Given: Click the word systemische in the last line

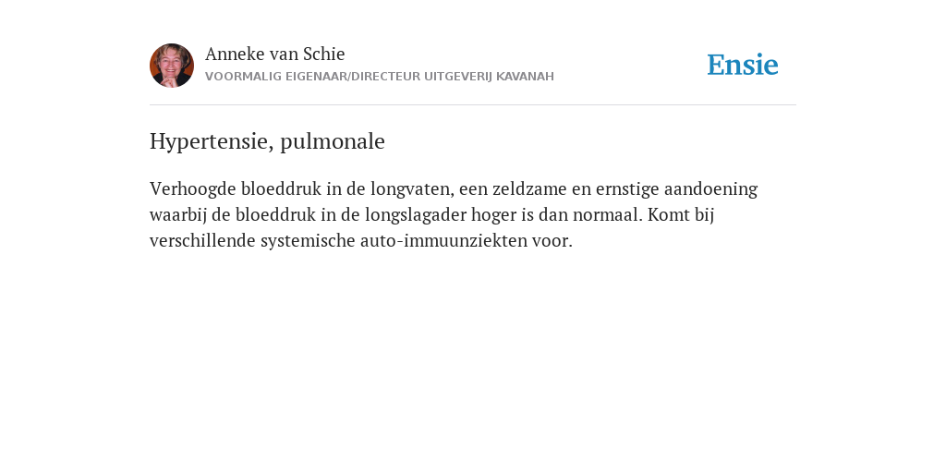Looking at the screenshot, I should 308,241.
